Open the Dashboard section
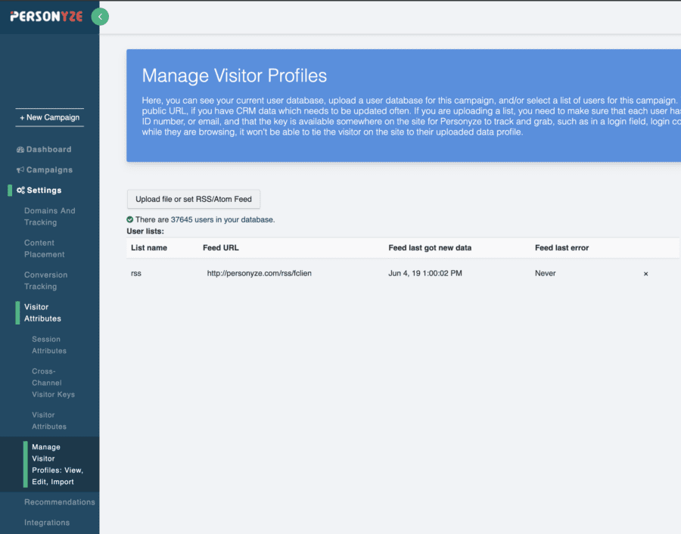681x534 pixels. [44, 149]
